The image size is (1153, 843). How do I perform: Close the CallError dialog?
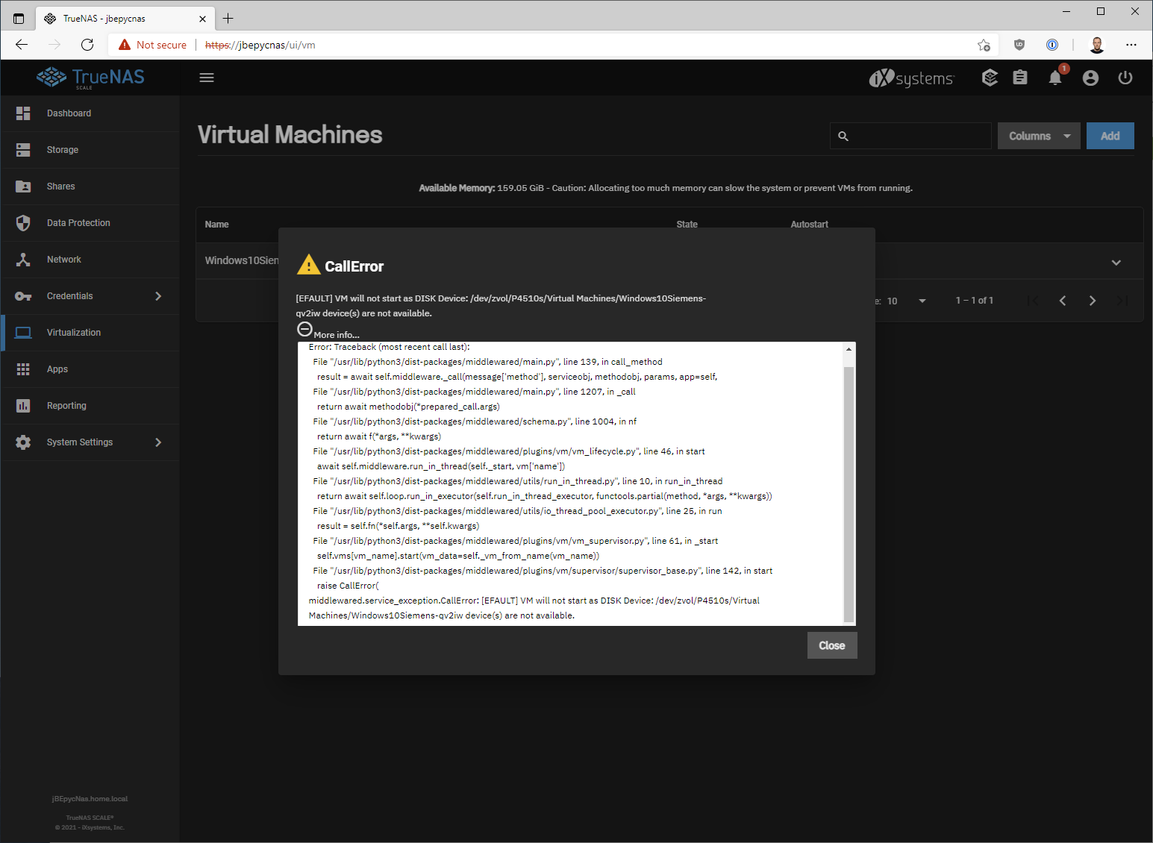coord(831,645)
